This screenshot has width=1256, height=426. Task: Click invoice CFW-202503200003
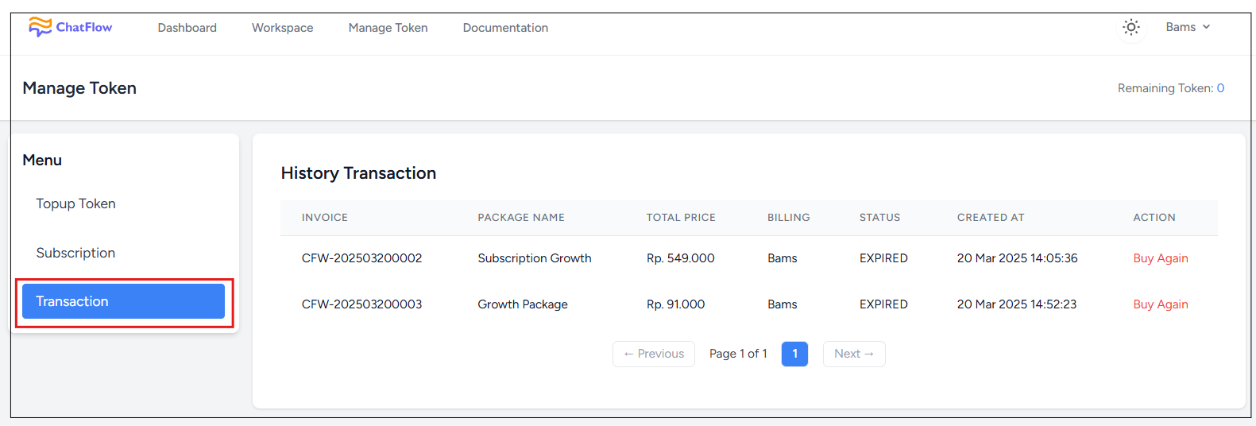tap(361, 304)
